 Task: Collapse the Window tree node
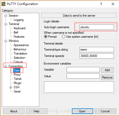pos(6,41)
